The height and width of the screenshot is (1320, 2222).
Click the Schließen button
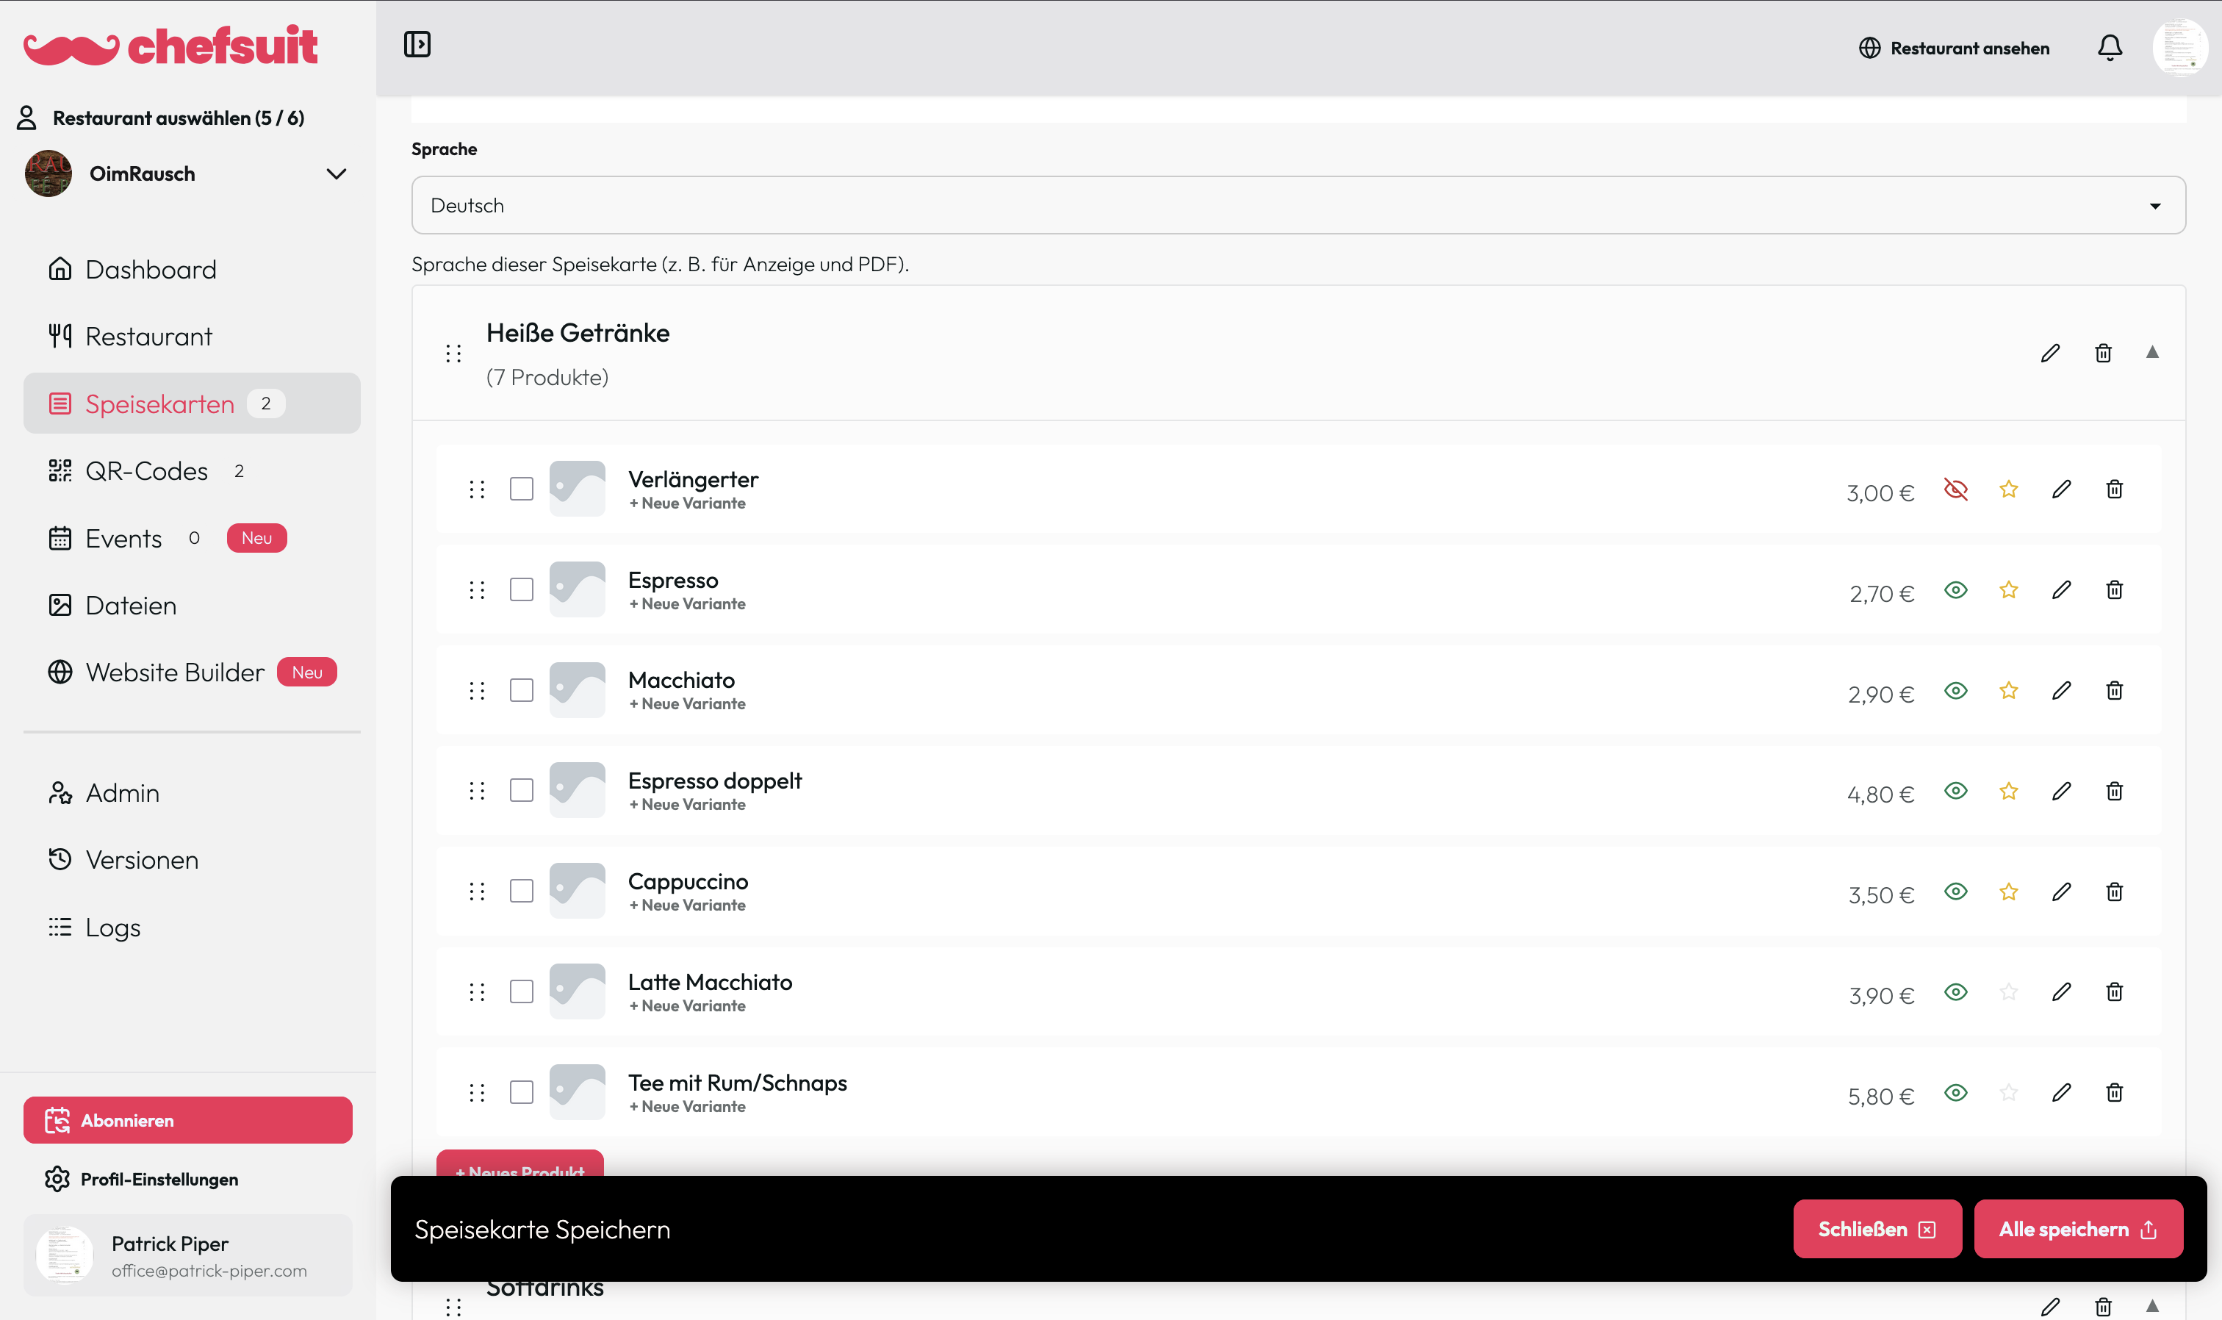tap(1877, 1228)
